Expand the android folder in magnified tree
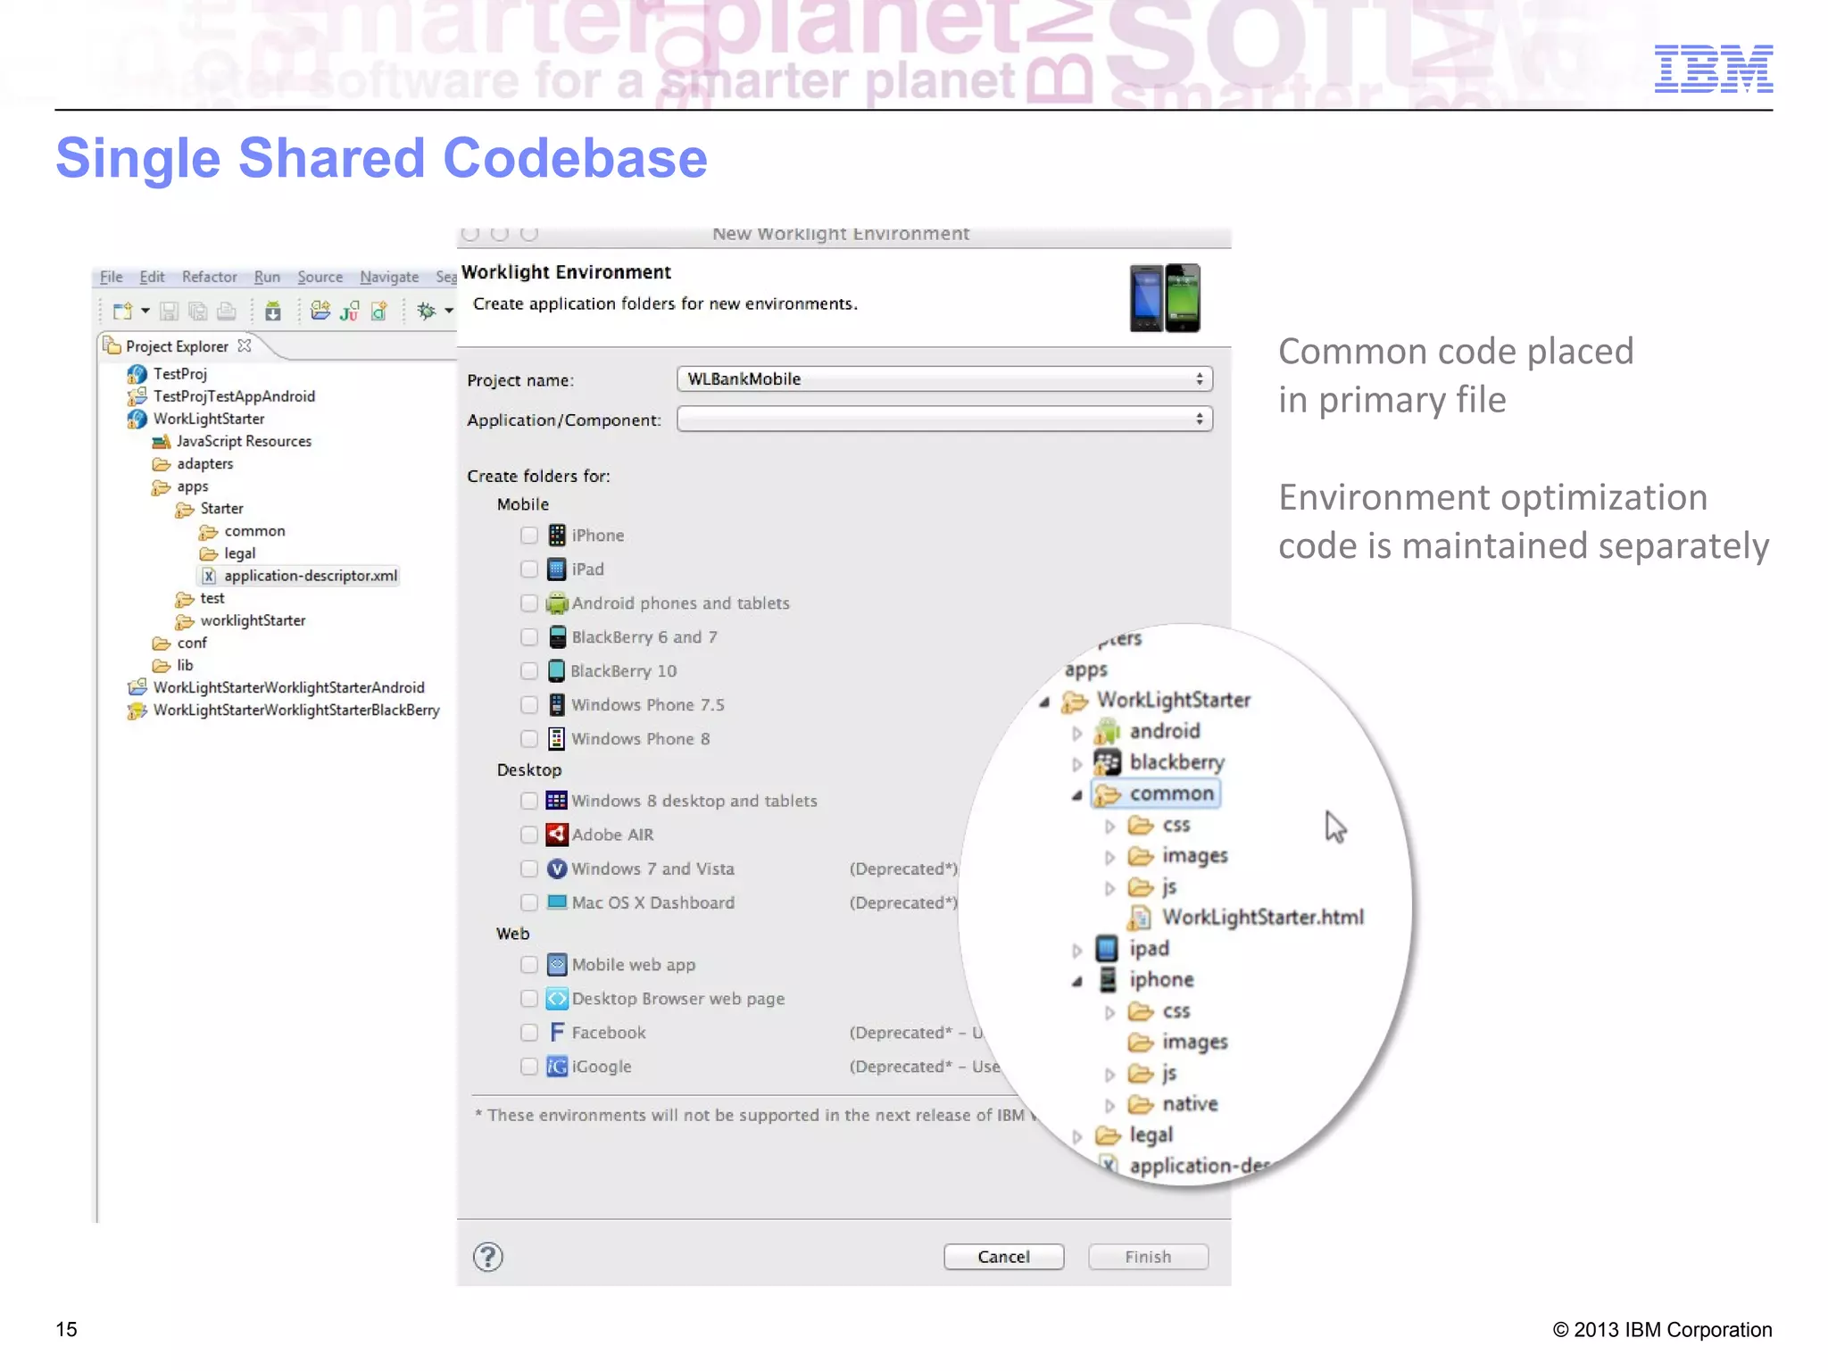The width and height of the screenshot is (1828, 1371). 1076,733
